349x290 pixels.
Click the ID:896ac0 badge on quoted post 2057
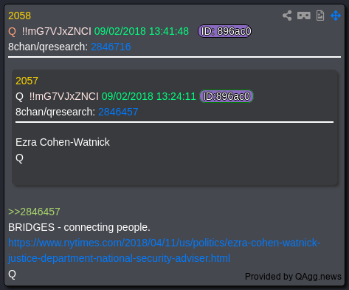click(x=227, y=96)
